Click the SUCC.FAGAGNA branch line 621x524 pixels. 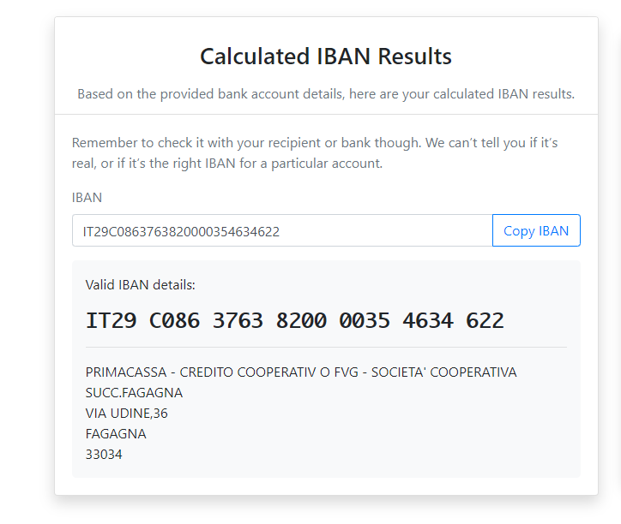point(134,392)
